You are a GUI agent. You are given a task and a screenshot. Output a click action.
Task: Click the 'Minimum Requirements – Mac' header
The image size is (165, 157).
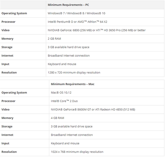tap(73, 84)
